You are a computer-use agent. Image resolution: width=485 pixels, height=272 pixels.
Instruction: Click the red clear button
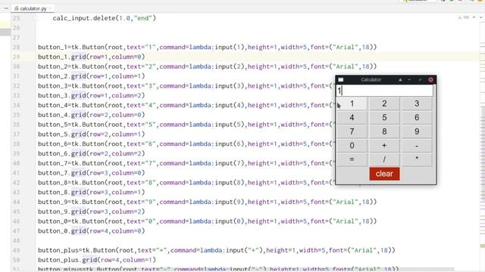click(384, 174)
